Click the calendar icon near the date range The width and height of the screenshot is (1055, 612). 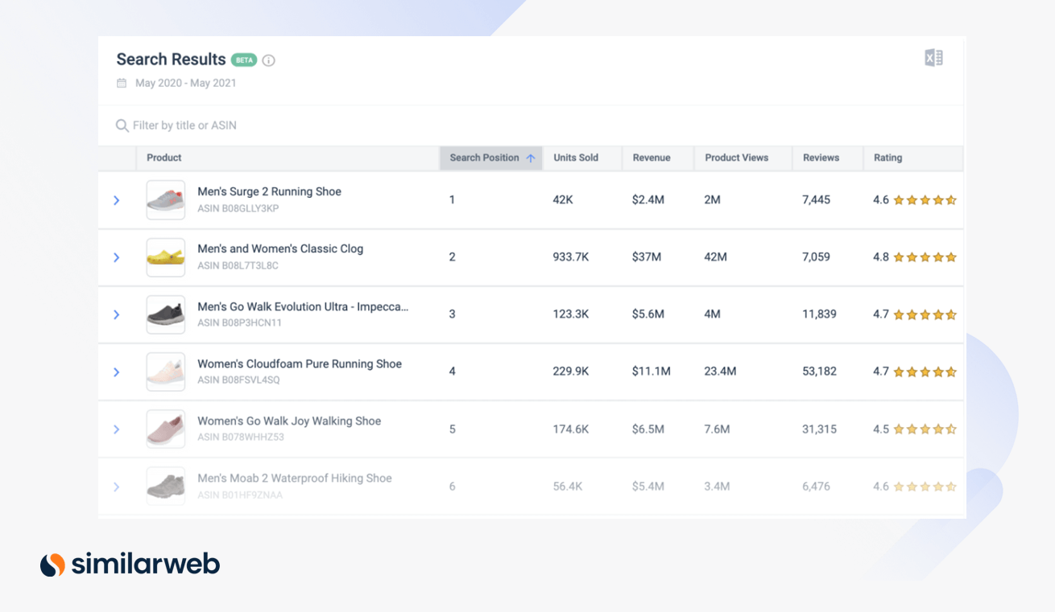pyautogui.click(x=122, y=83)
